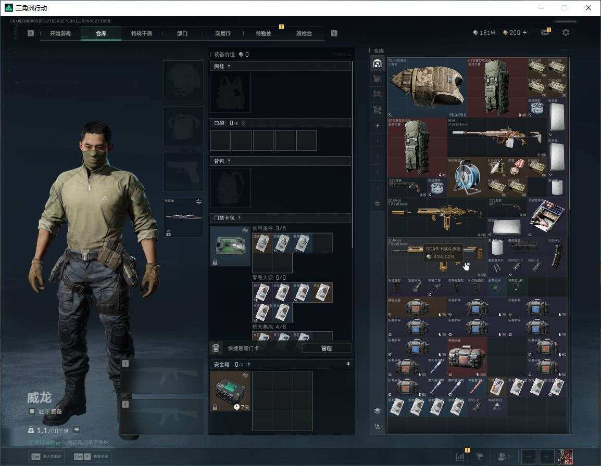Click the E key next-tab icon
The image size is (601, 466).
(x=334, y=33)
